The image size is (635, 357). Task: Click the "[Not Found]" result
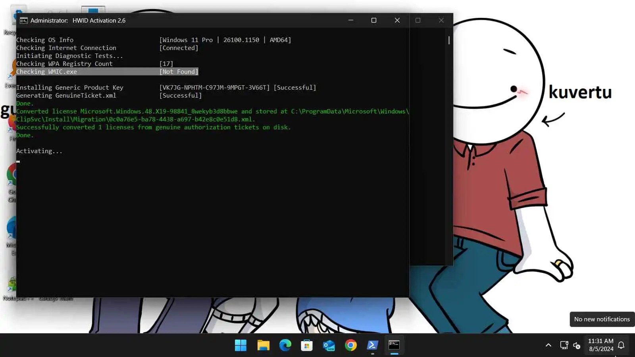click(x=179, y=72)
